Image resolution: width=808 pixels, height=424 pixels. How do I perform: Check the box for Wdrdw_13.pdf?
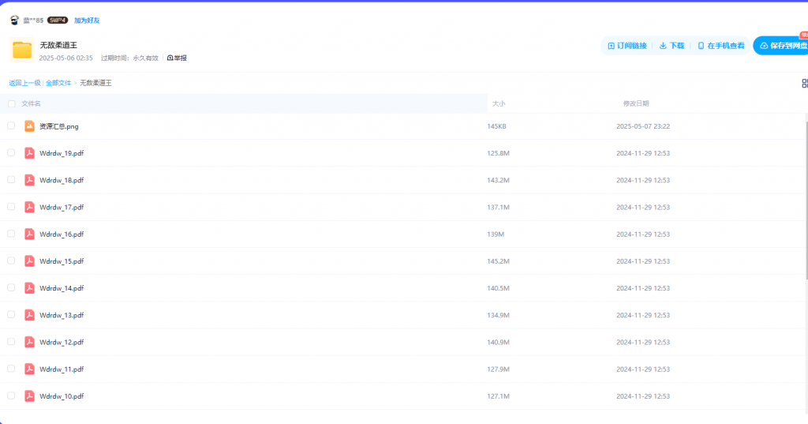click(x=11, y=314)
